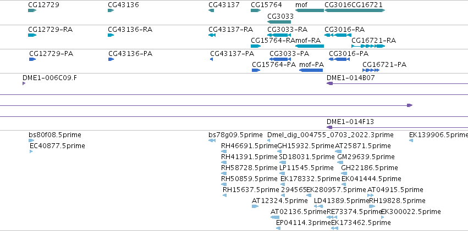
Task: Click the CG15764-PA protein arrow
Action: coord(256,70)
